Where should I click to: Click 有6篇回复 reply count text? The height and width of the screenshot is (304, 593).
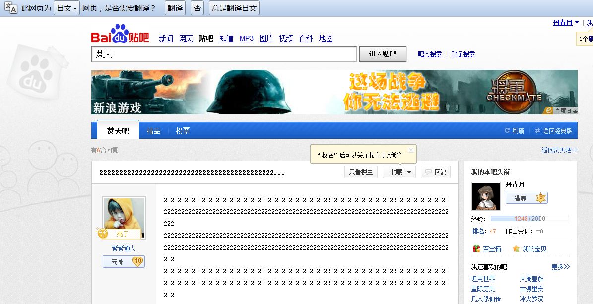pos(104,150)
